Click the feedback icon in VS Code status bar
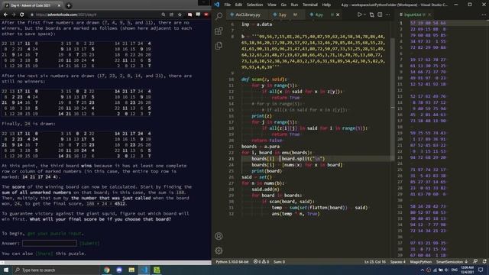 tap(475, 261)
